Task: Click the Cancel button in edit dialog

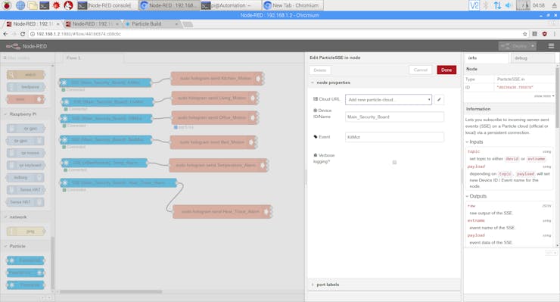Action: click(x=420, y=70)
